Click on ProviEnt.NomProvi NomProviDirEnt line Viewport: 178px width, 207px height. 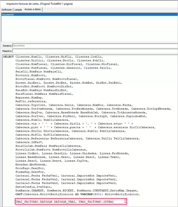coord(44,87)
